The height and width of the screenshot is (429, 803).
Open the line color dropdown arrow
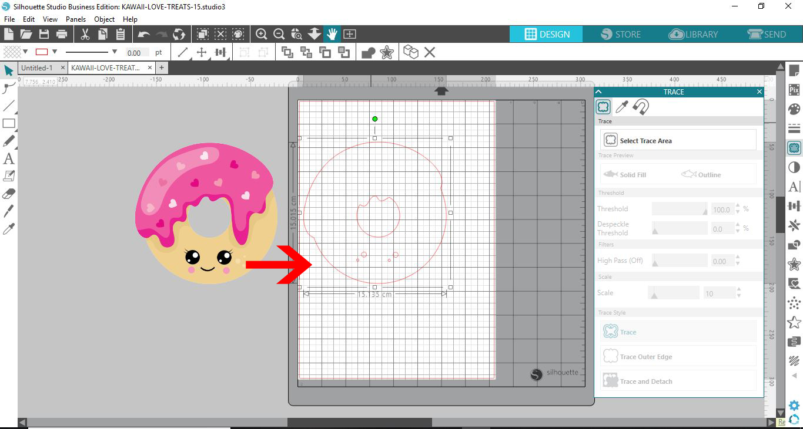click(x=55, y=52)
